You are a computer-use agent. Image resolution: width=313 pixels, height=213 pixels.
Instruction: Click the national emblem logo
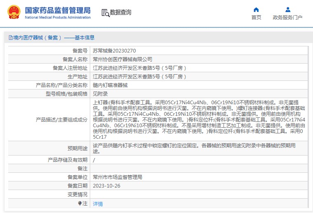click(14, 12)
